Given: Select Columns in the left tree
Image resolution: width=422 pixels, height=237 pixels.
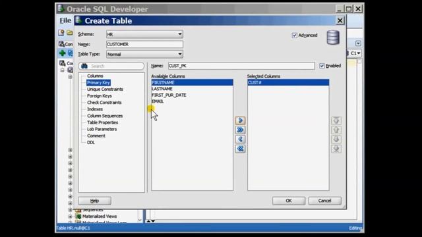Looking at the screenshot, I should click(95, 76).
